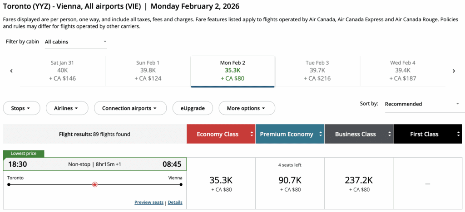Screen dimensions: 465x212
Task: Click the previous dates left arrow
Action: (11, 71)
